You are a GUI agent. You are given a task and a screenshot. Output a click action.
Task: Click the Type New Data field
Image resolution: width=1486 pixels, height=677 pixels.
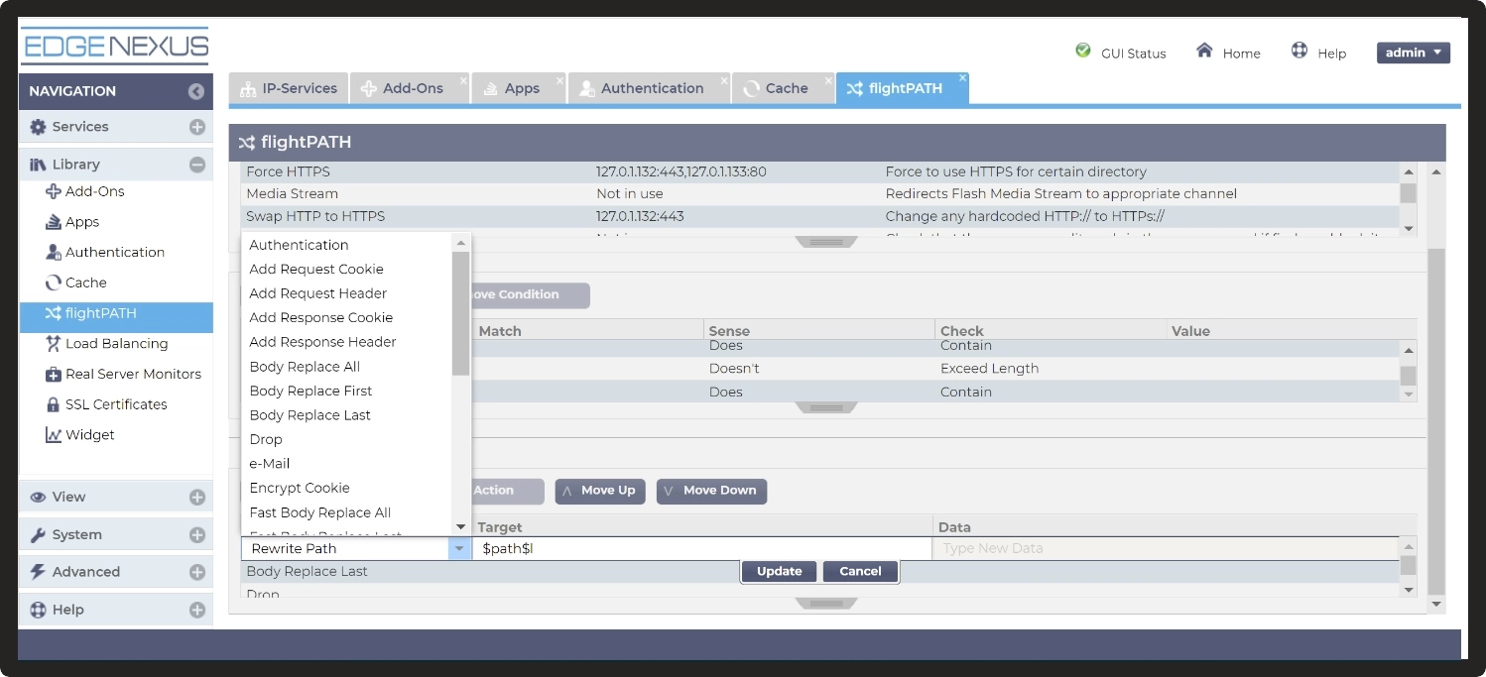[x=1166, y=548]
